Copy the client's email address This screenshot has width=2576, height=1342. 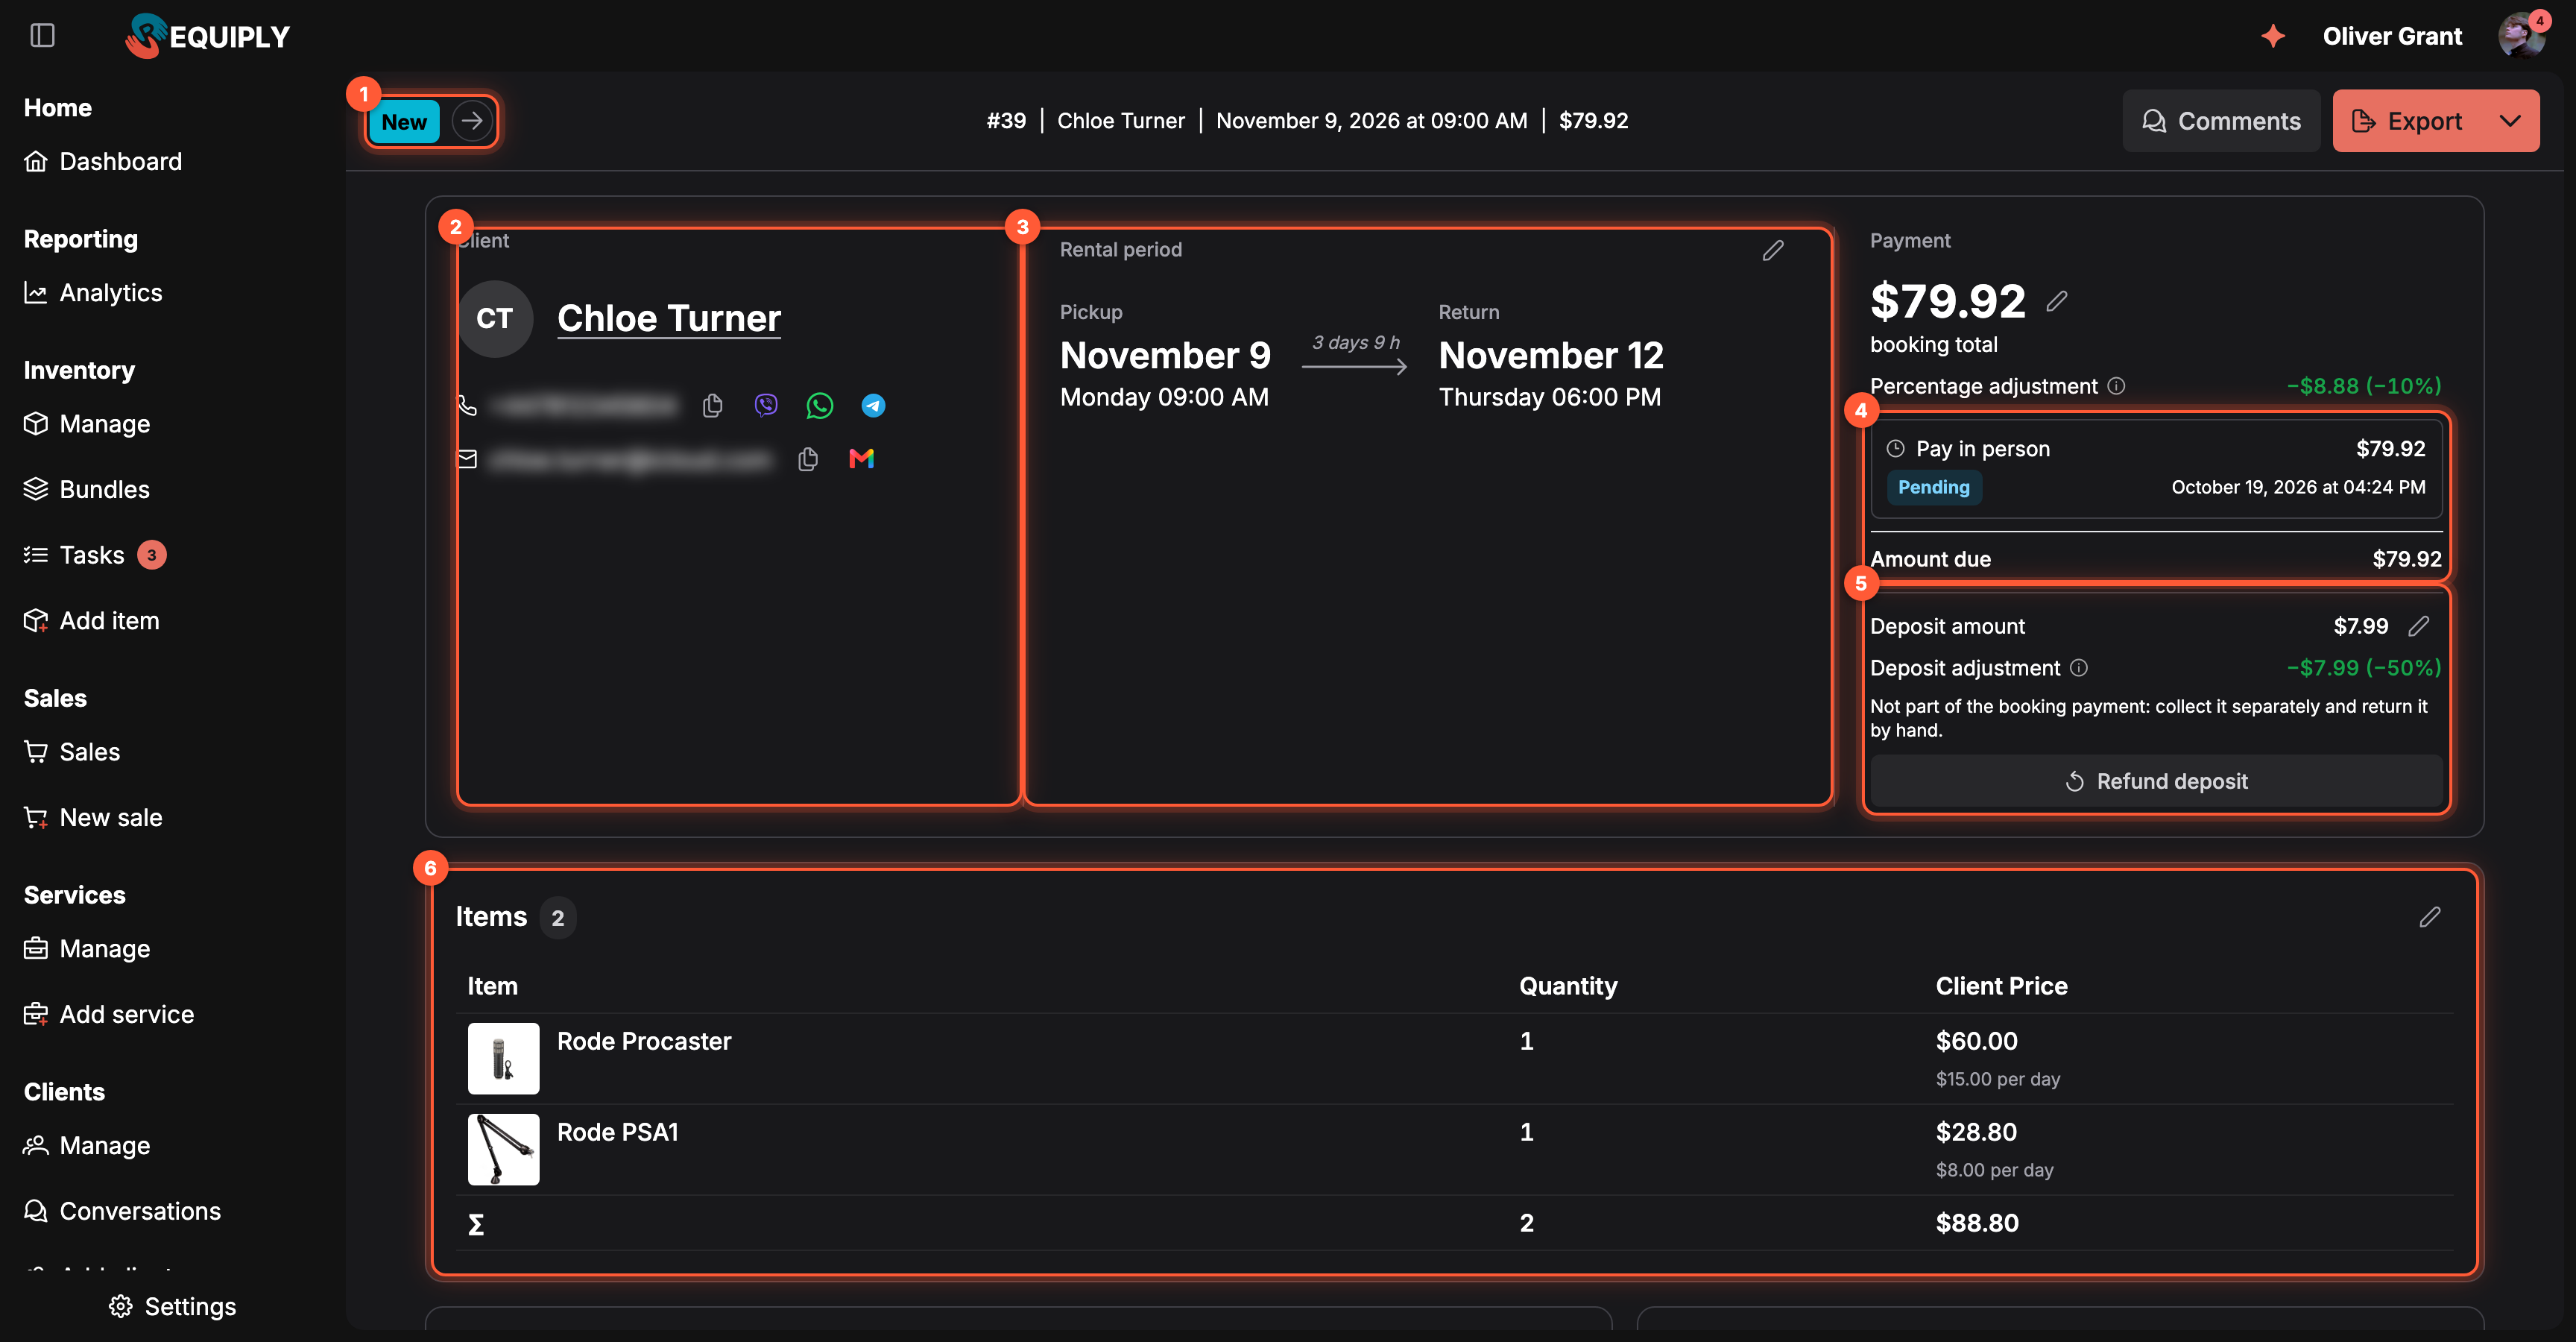coord(808,459)
